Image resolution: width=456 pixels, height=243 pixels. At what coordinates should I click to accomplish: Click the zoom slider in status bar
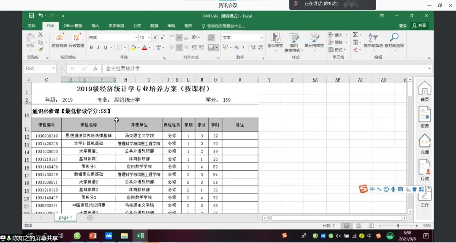click(397, 226)
